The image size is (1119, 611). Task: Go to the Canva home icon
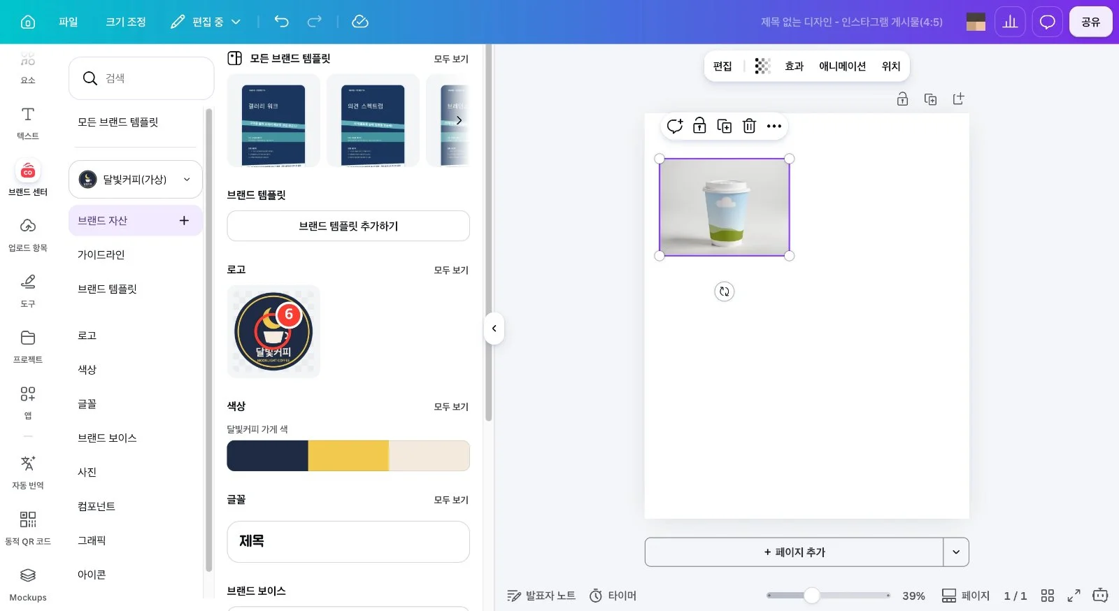point(28,22)
